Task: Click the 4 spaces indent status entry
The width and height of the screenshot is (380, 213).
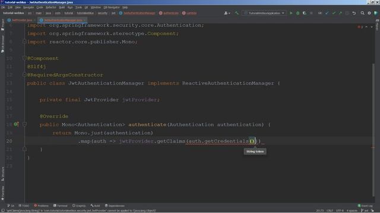Action: (x=351, y=211)
